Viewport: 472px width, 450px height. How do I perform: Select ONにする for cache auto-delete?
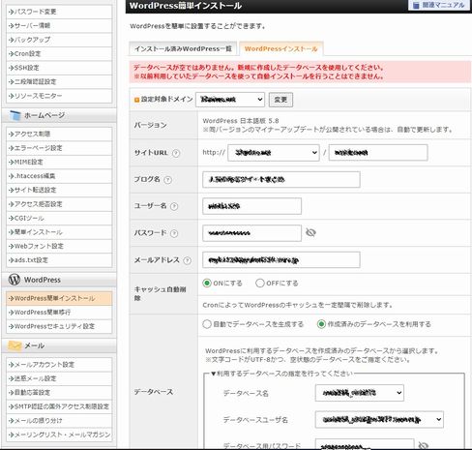207,284
